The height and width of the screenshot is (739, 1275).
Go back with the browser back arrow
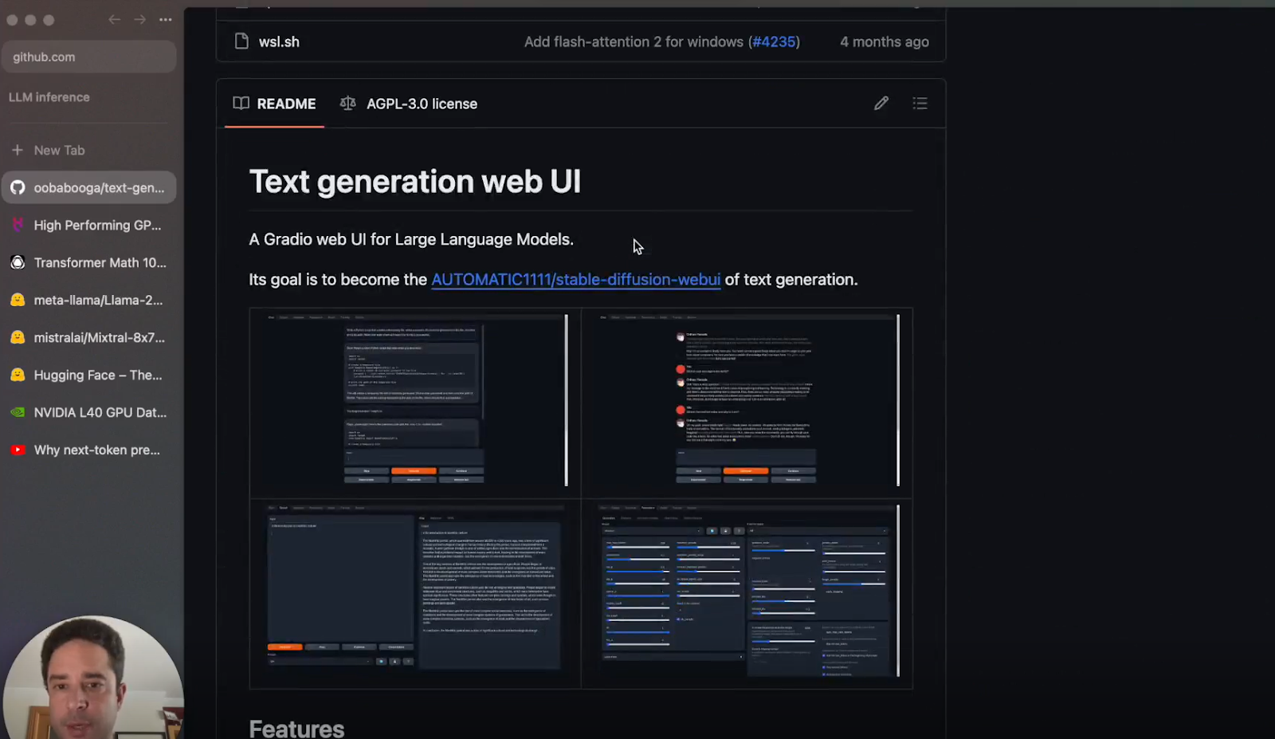tap(115, 19)
